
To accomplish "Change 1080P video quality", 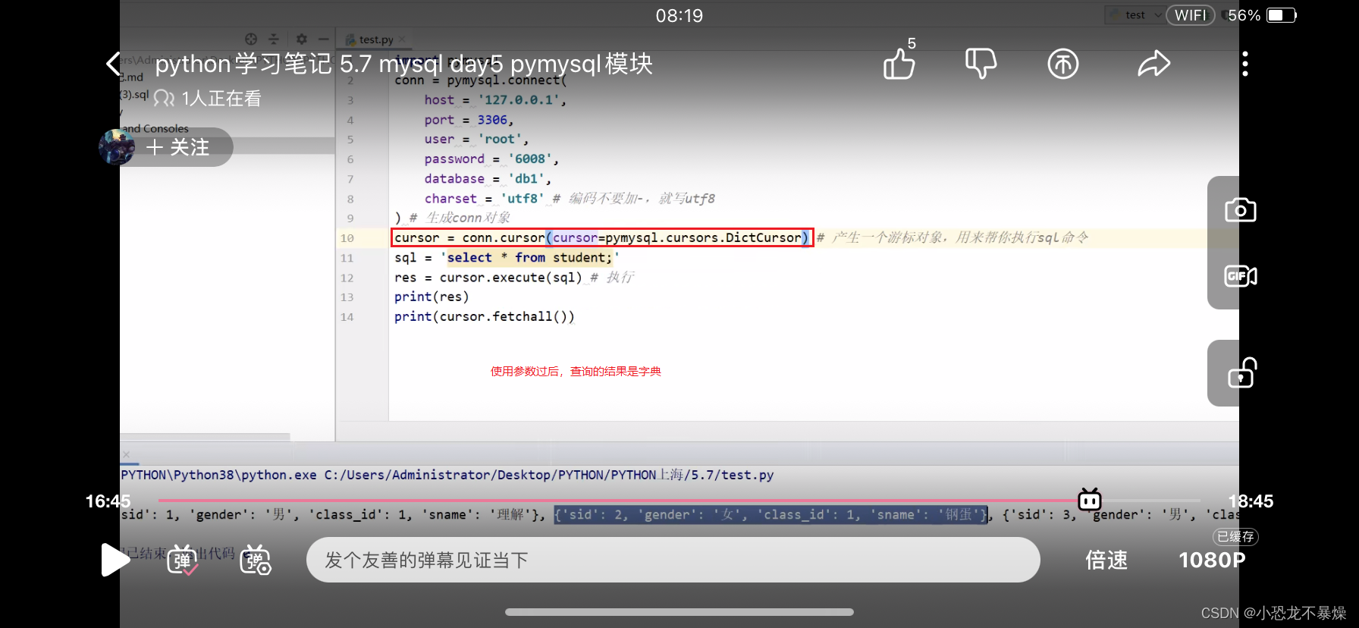I will click(1212, 560).
